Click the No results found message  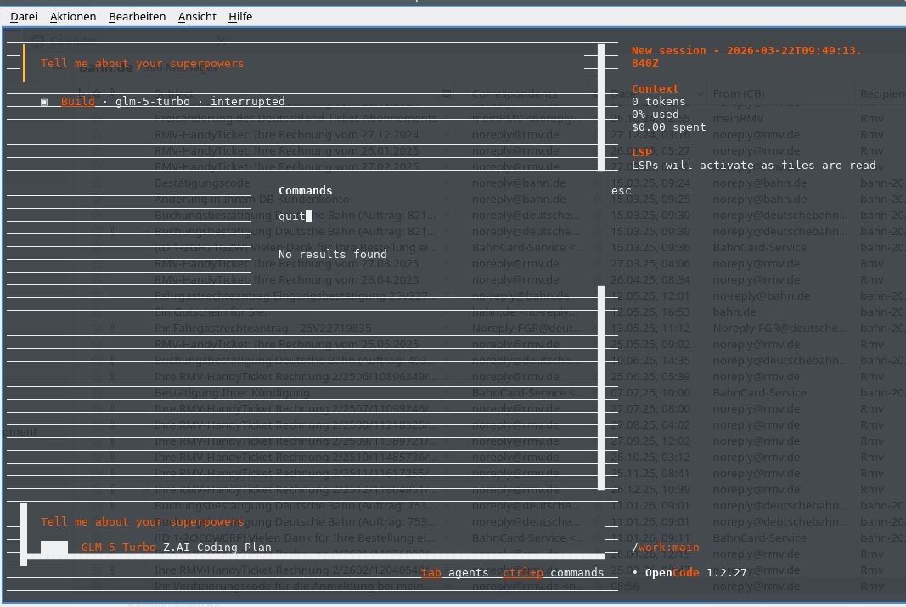[x=332, y=254]
